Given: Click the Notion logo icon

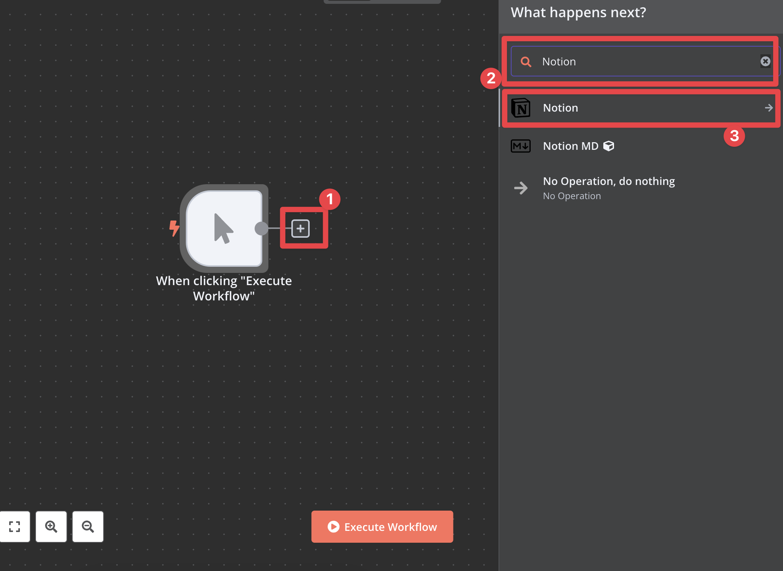Looking at the screenshot, I should (521, 108).
